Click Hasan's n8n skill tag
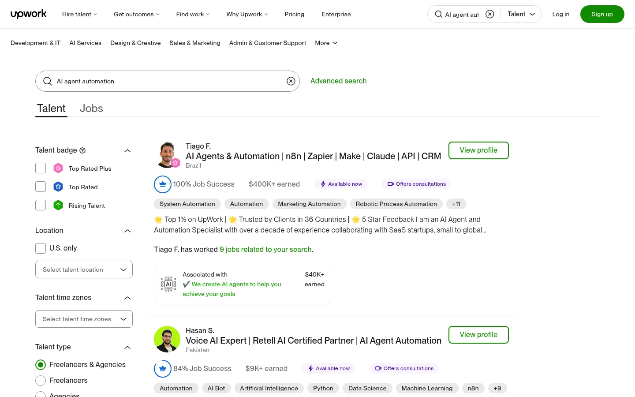 [x=473, y=388]
